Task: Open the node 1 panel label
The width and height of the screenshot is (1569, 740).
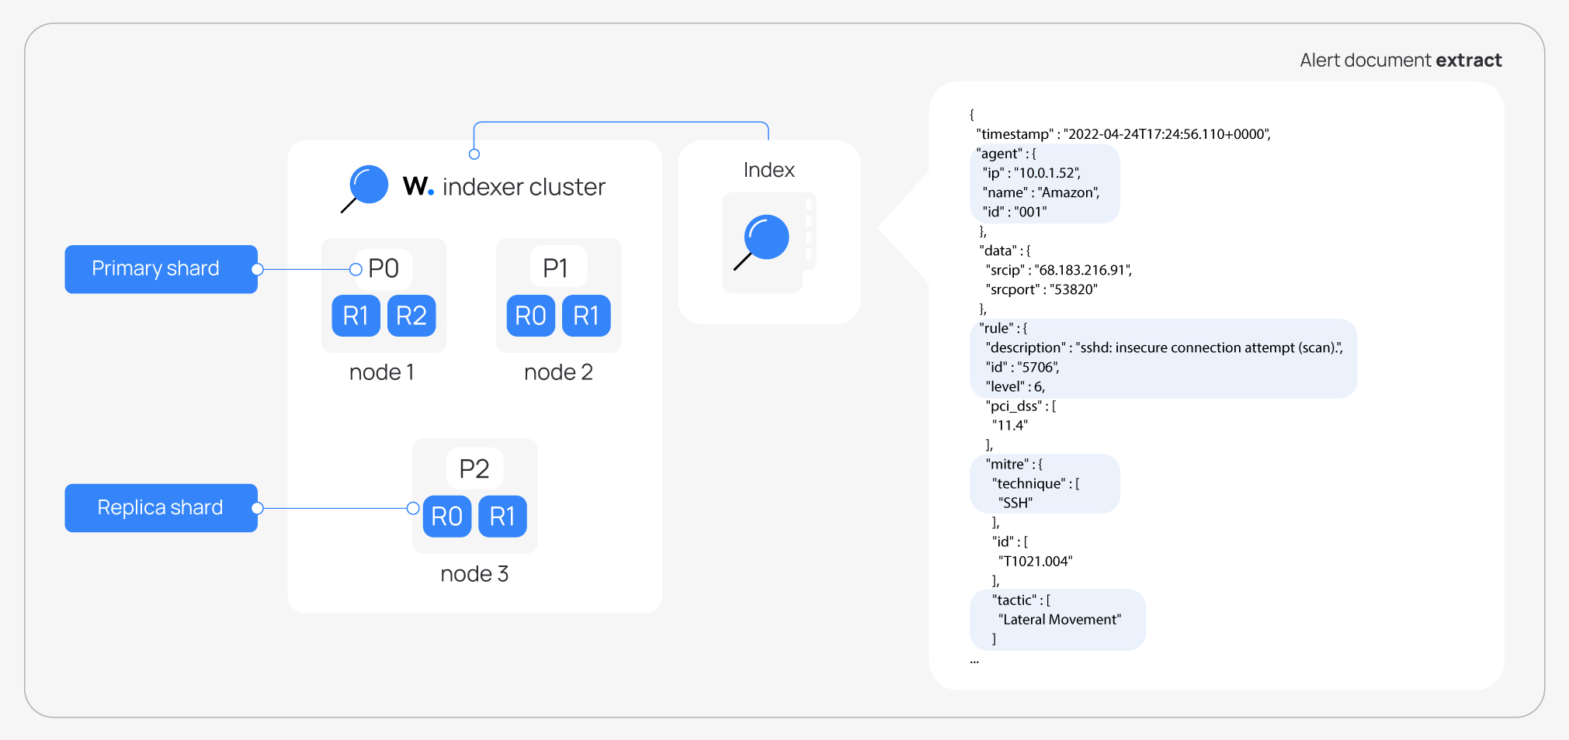Action: pos(381,372)
